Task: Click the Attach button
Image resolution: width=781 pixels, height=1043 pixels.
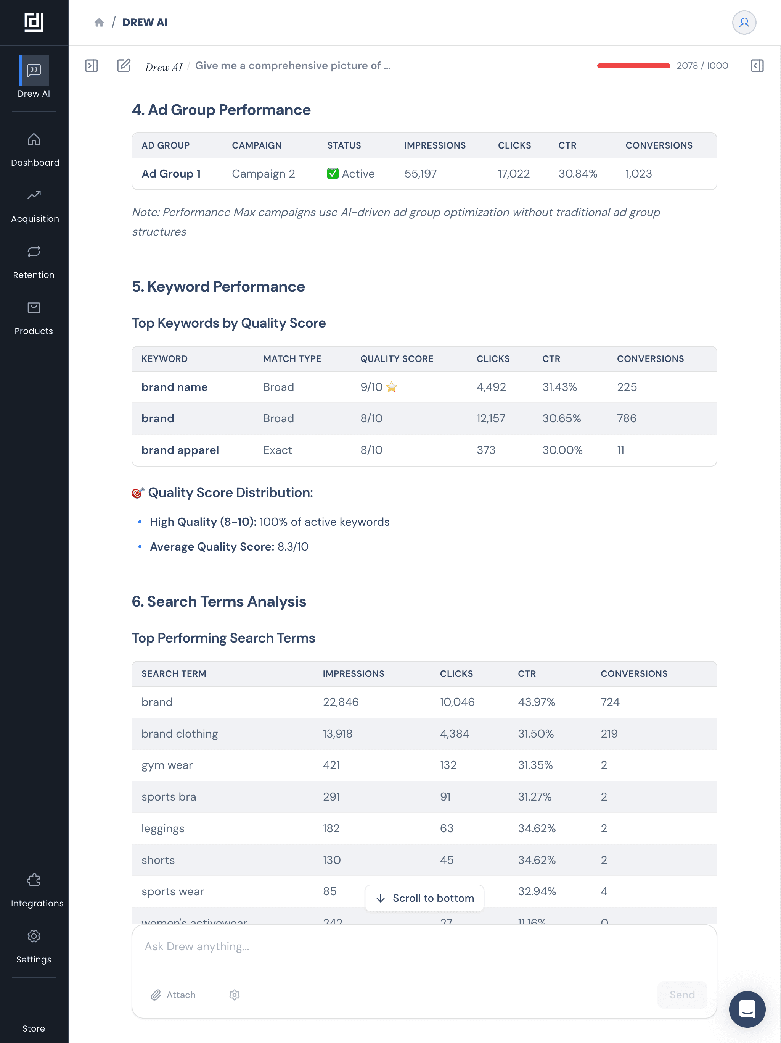Action: pyautogui.click(x=174, y=995)
